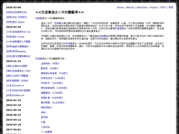
Task: Open the 超思蛋 list link
Action: [x=44, y=117]
